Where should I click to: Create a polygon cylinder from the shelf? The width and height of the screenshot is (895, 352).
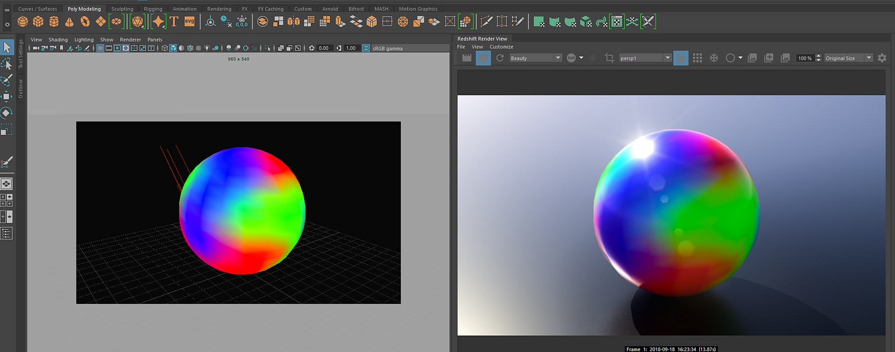54,22
